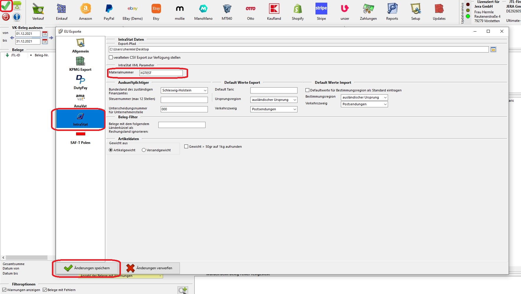The image size is (521, 294).
Task: Open the export Ursprungsregion dropdown
Action: point(274,100)
